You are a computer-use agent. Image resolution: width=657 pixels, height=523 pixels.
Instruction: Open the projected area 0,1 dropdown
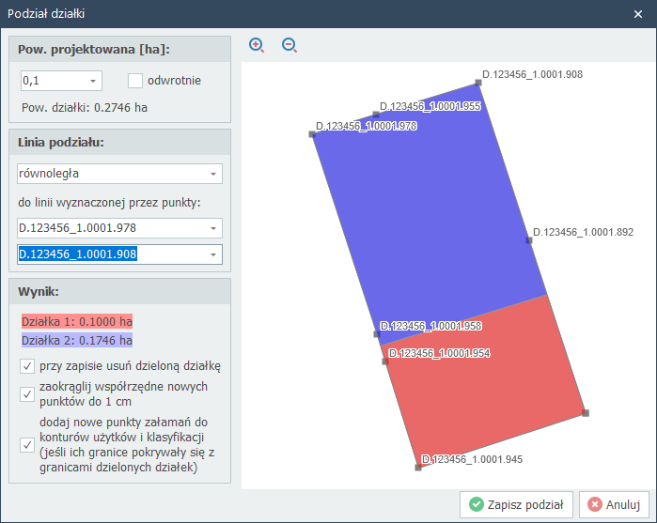click(x=93, y=81)
